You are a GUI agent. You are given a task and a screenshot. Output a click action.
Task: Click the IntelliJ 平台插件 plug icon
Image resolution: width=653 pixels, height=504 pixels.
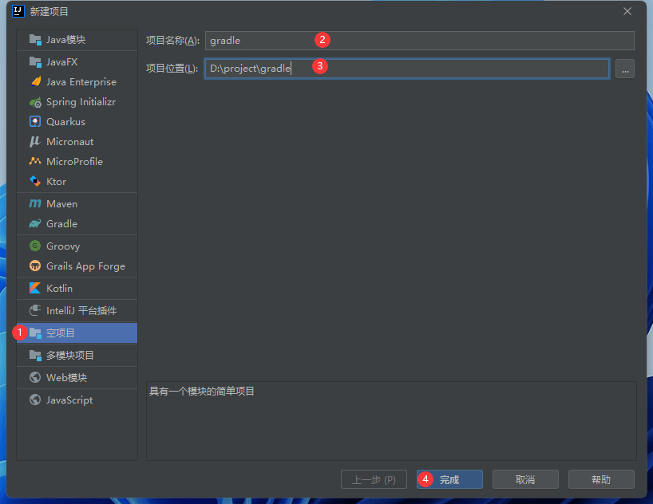point(35,310)
